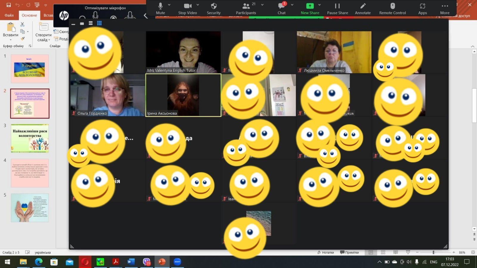This screenshot has width=477, height=268.
Task: Expand the arrow beside Chat
Action: 292,5
